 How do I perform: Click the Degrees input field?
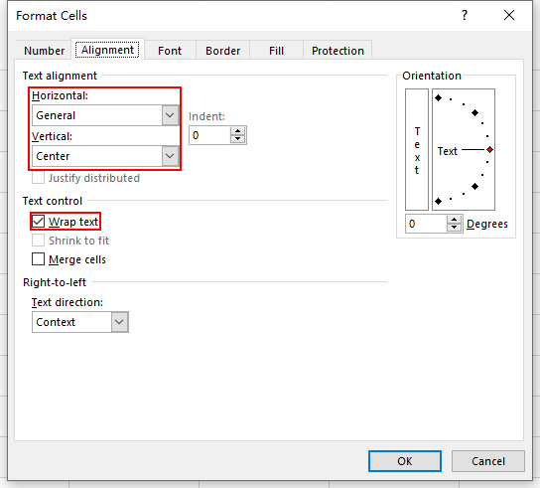(427, 224)
